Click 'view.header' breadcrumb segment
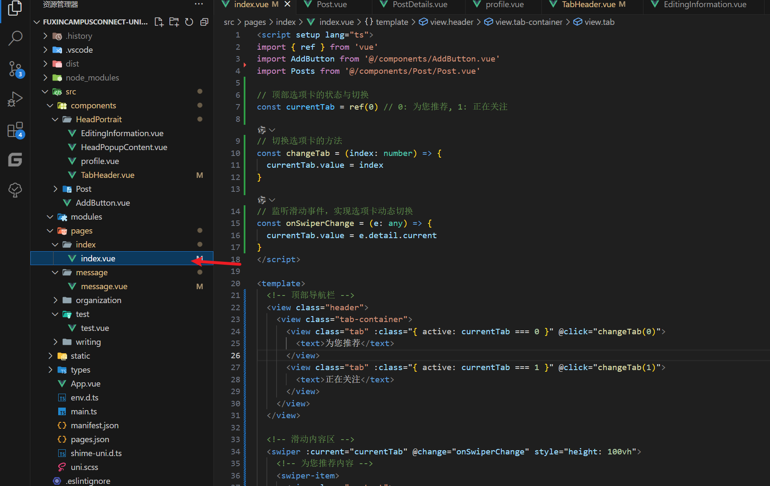The image size is (770, 486). pyautogui.click(x=452, y=22)
